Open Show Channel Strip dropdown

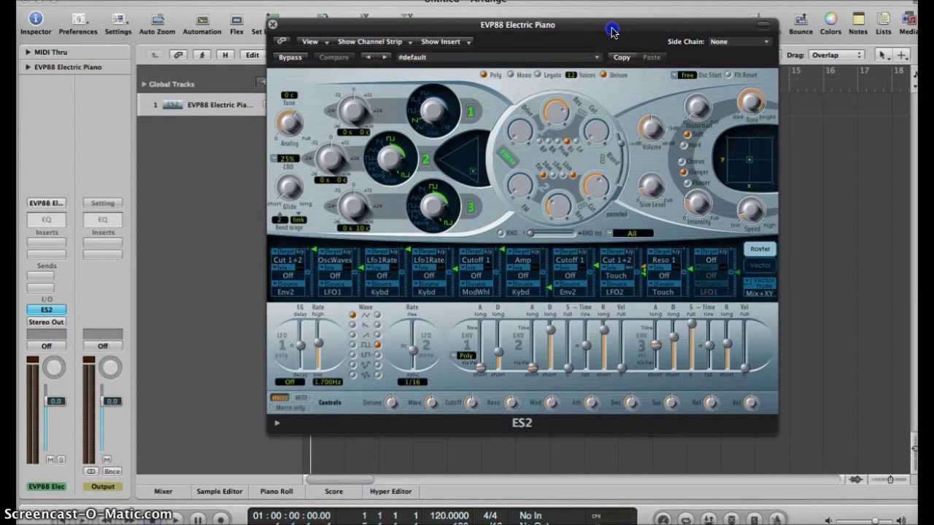click(374, 42)
